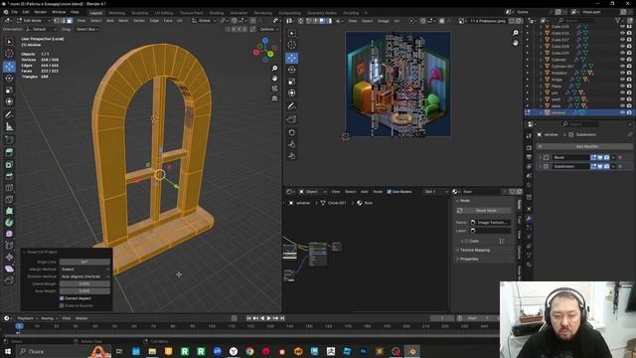Click the current frame marker in timeline
This screenshot has height=358, width=636.
[19, 326]
